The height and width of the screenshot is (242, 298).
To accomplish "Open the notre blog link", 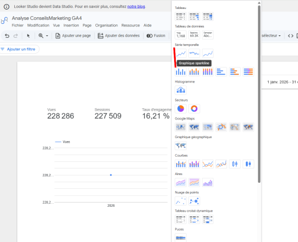I will coord(136,7).
